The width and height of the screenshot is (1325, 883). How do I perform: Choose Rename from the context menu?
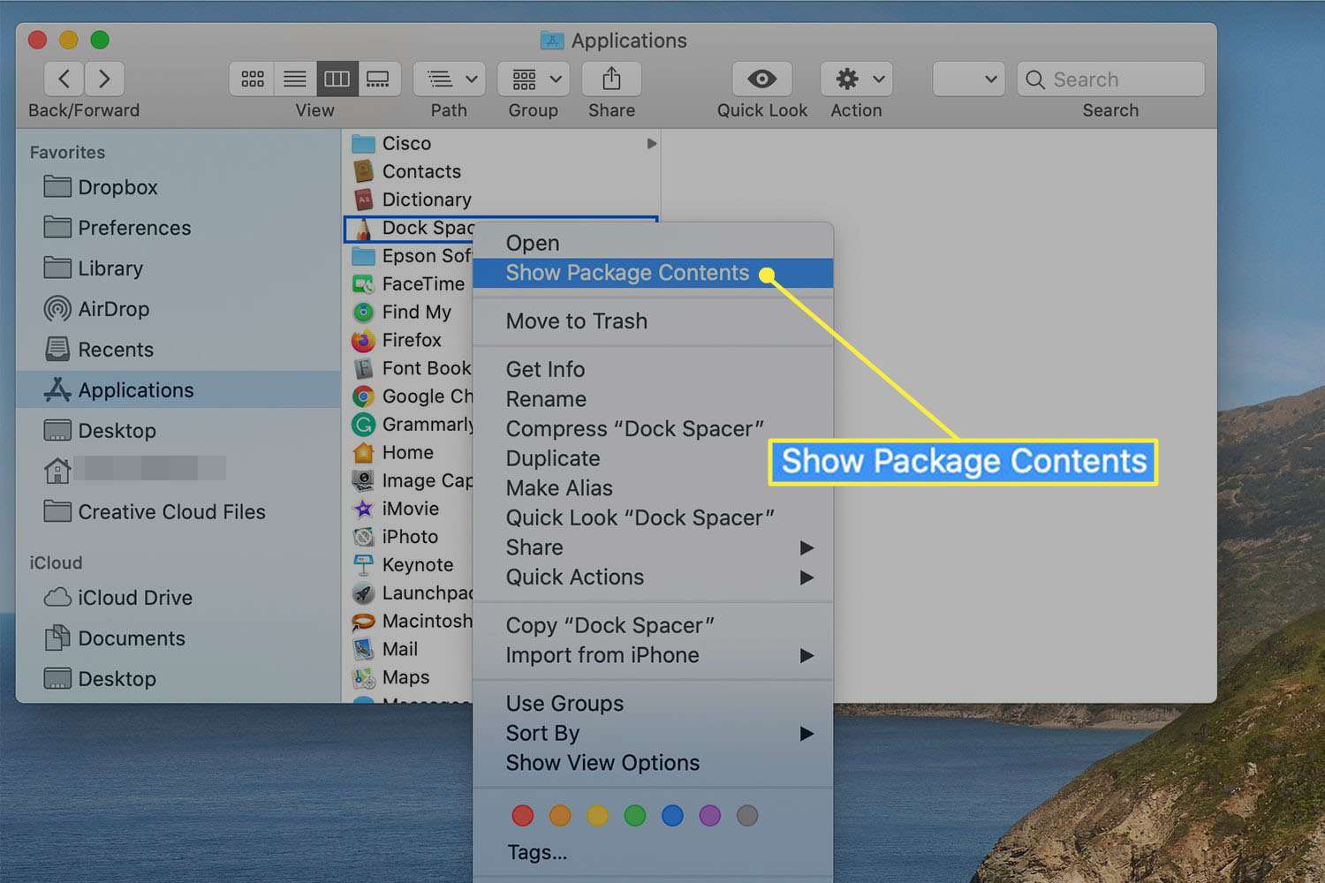pyautogui.click(x=653, y=399)
